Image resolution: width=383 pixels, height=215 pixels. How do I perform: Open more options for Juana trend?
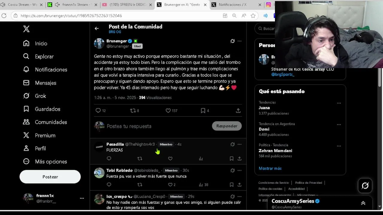click(x=339, y=103)
